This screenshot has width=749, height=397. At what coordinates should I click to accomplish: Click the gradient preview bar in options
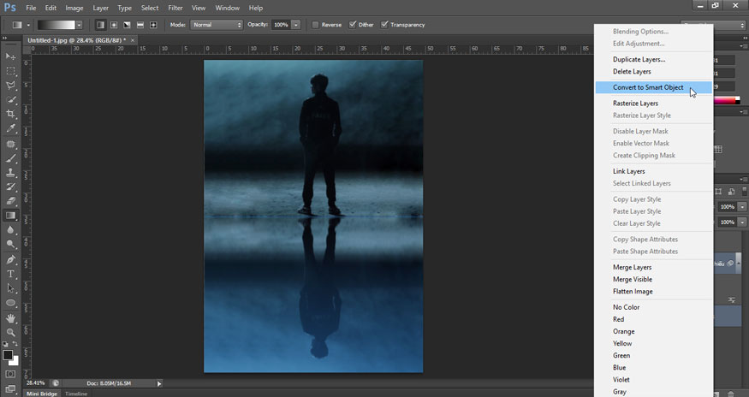pyautogui.click(x=56, y=25)
